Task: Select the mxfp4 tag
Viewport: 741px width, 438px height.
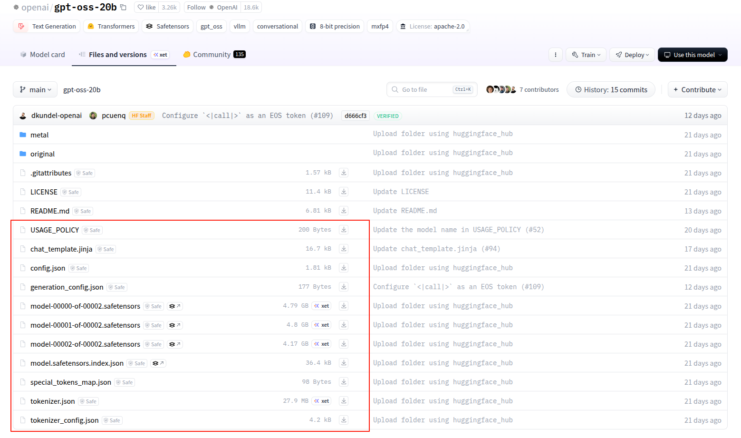Action: [x=380, y=26]
